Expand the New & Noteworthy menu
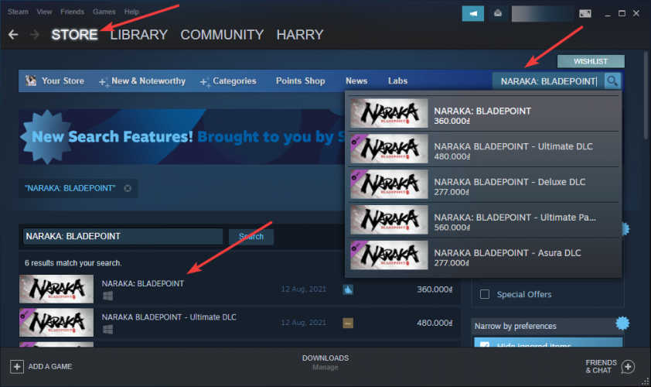The width and height of the screenshot is (651, 387). 142,81
